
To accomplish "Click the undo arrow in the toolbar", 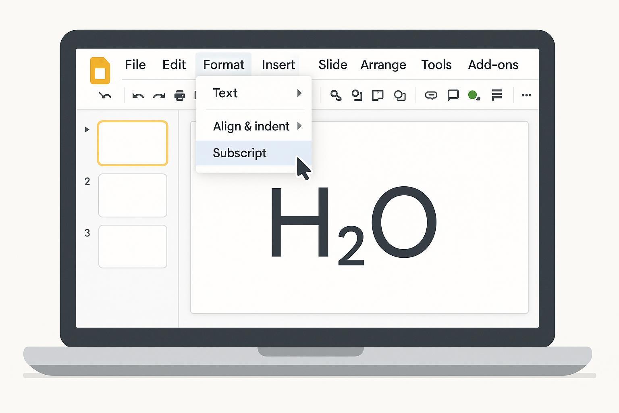I will pos(138,96).
